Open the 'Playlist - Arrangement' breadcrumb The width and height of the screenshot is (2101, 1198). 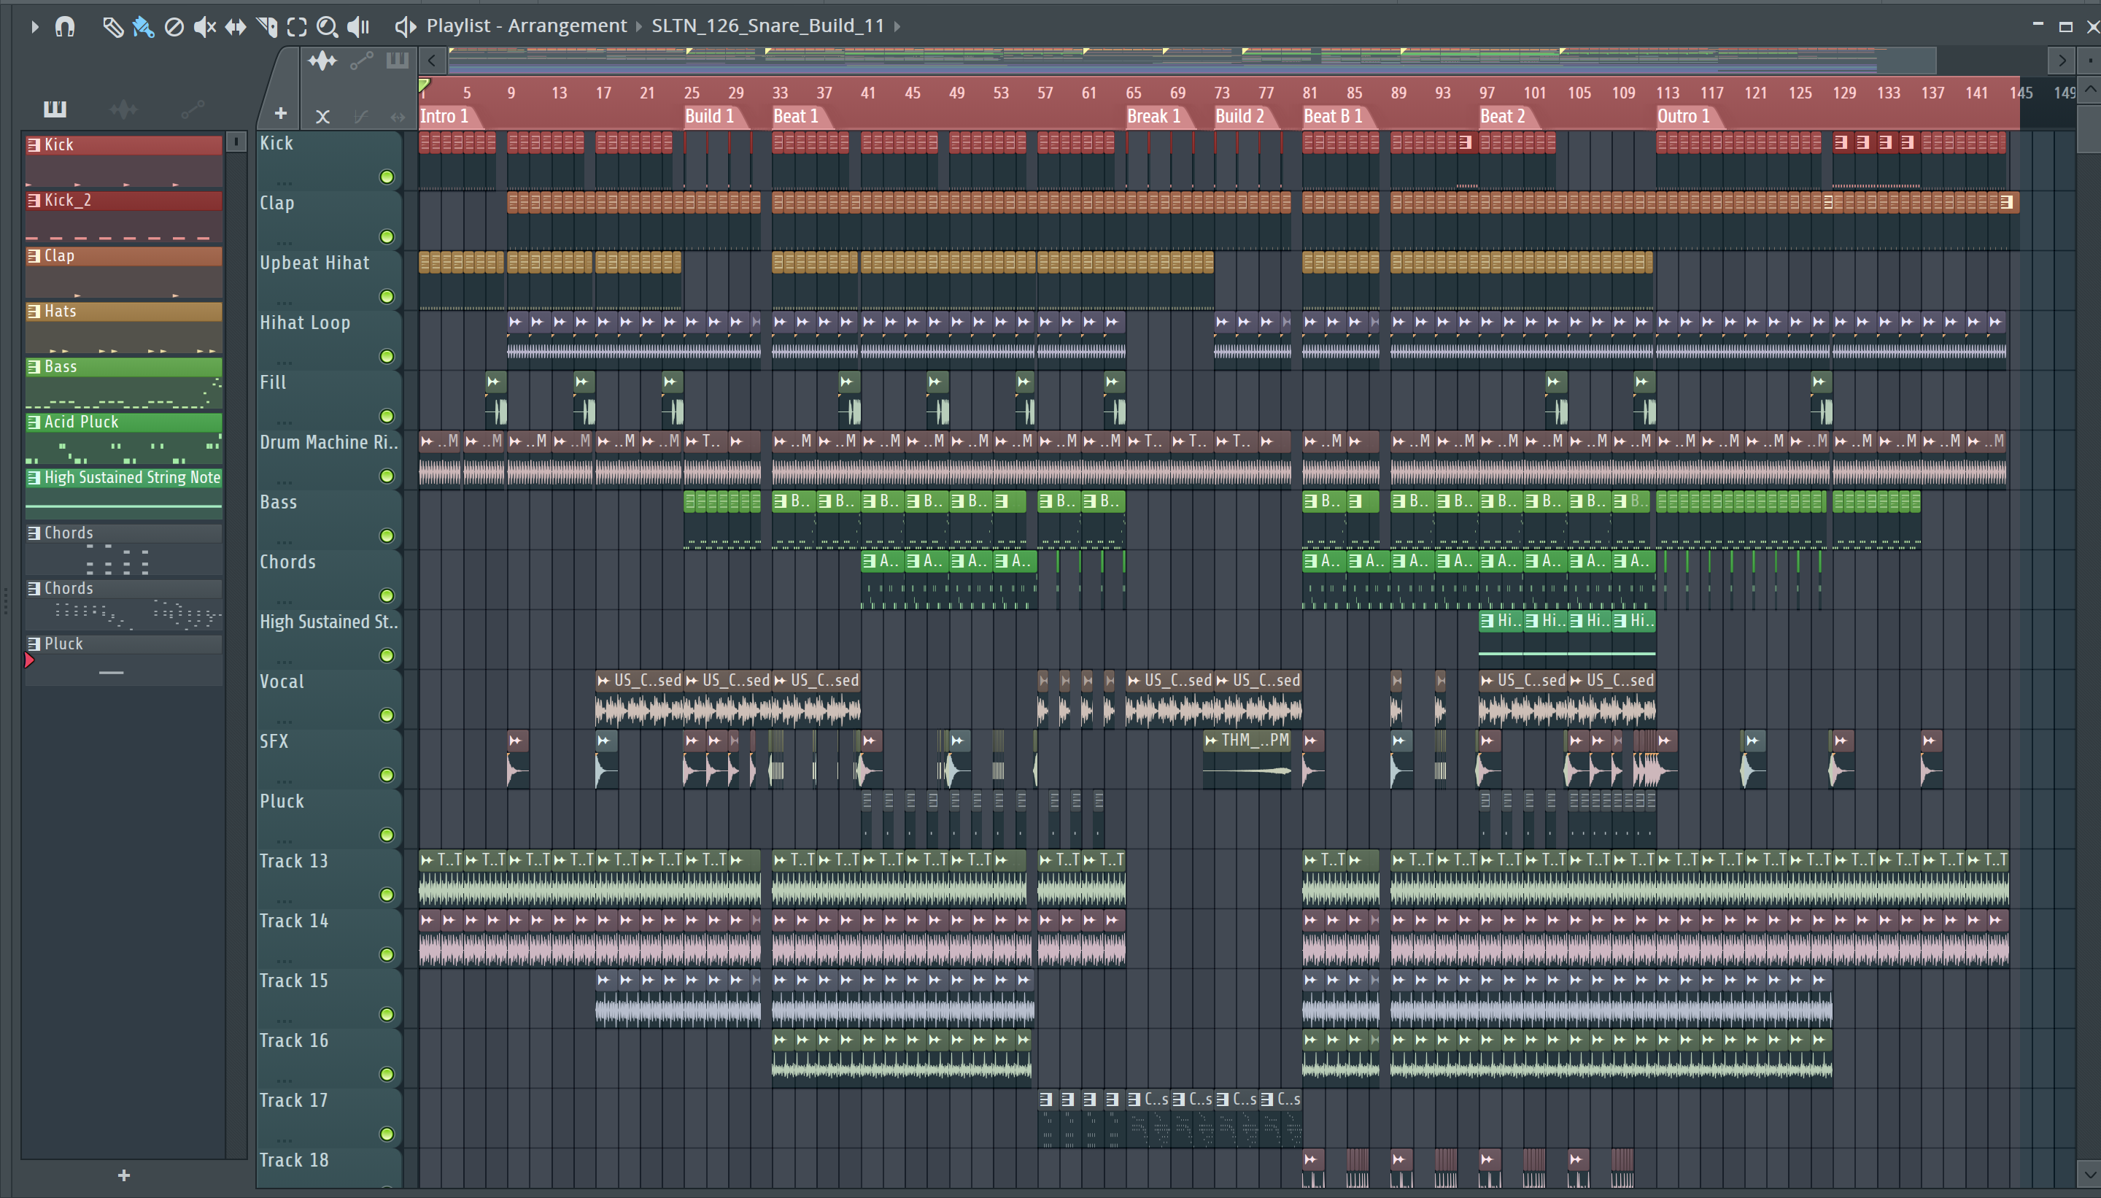pyautogui.click(x=527, y=26)
